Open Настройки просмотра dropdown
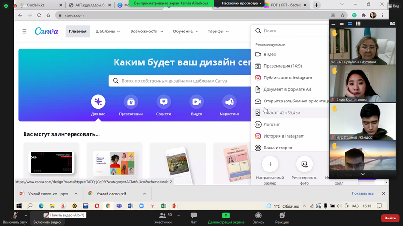 coord(241,4)
